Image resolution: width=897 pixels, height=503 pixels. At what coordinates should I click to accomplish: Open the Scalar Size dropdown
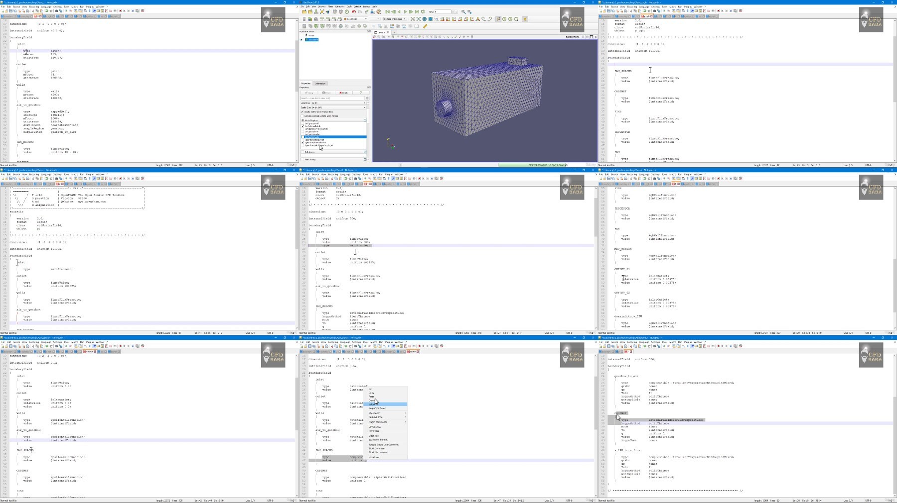339,107
